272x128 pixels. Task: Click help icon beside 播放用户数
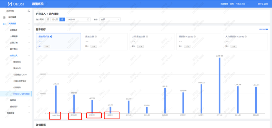51,37
